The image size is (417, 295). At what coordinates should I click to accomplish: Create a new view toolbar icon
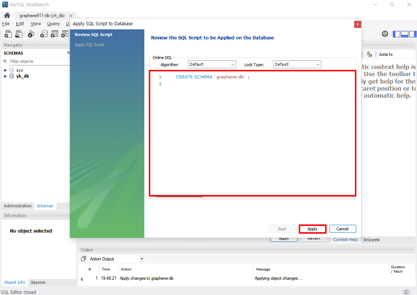point(65,34)
